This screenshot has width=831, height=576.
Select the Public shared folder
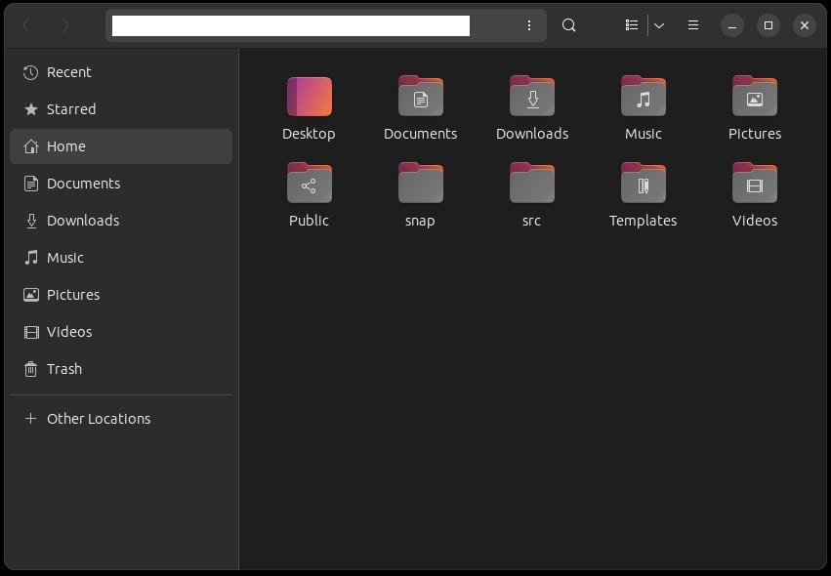coord(309,183)
